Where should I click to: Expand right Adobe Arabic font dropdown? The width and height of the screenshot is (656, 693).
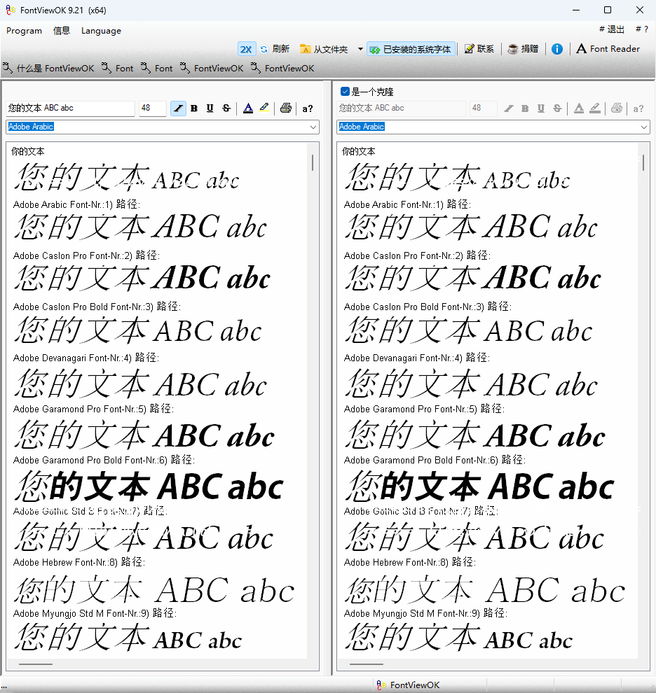pos(643,127)
